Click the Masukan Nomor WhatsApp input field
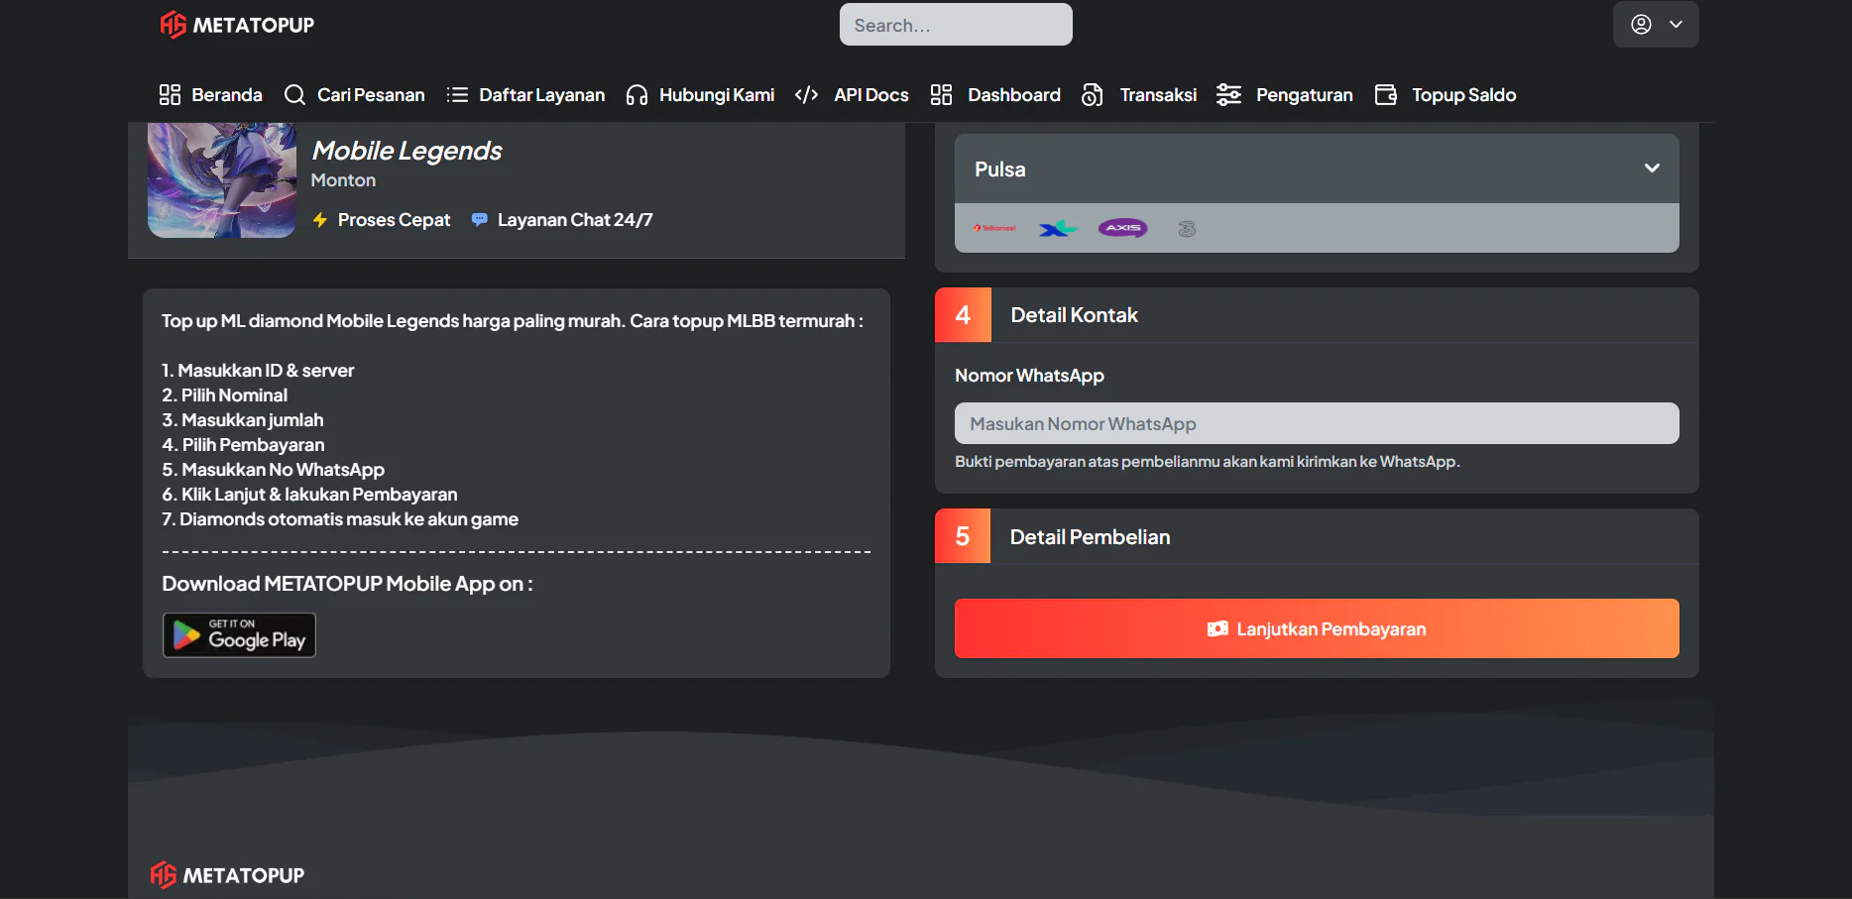 pyautogui.click(x=1317, y=423)
